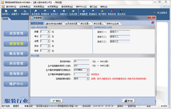Expand the 税率 decimal places dropdown
The image size is (171, 109).
coord(48,51)
